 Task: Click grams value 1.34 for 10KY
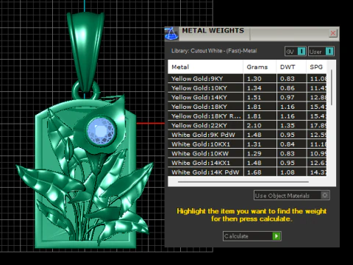(x=254, y=88)
